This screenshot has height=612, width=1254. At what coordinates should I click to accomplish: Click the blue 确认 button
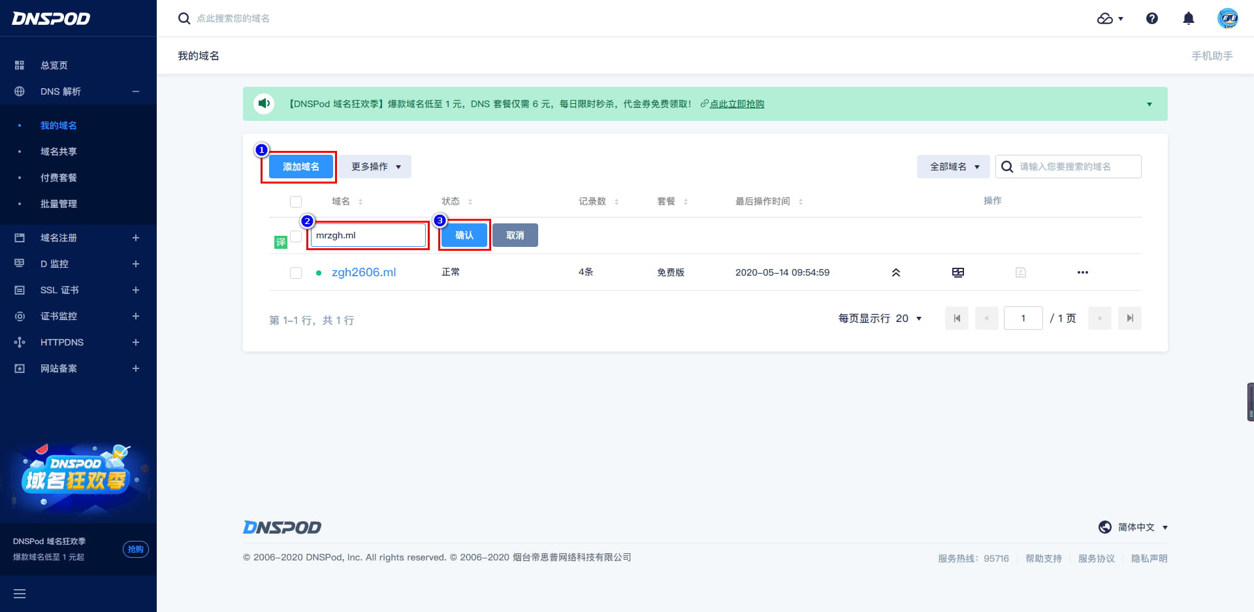tap(464, 235)
